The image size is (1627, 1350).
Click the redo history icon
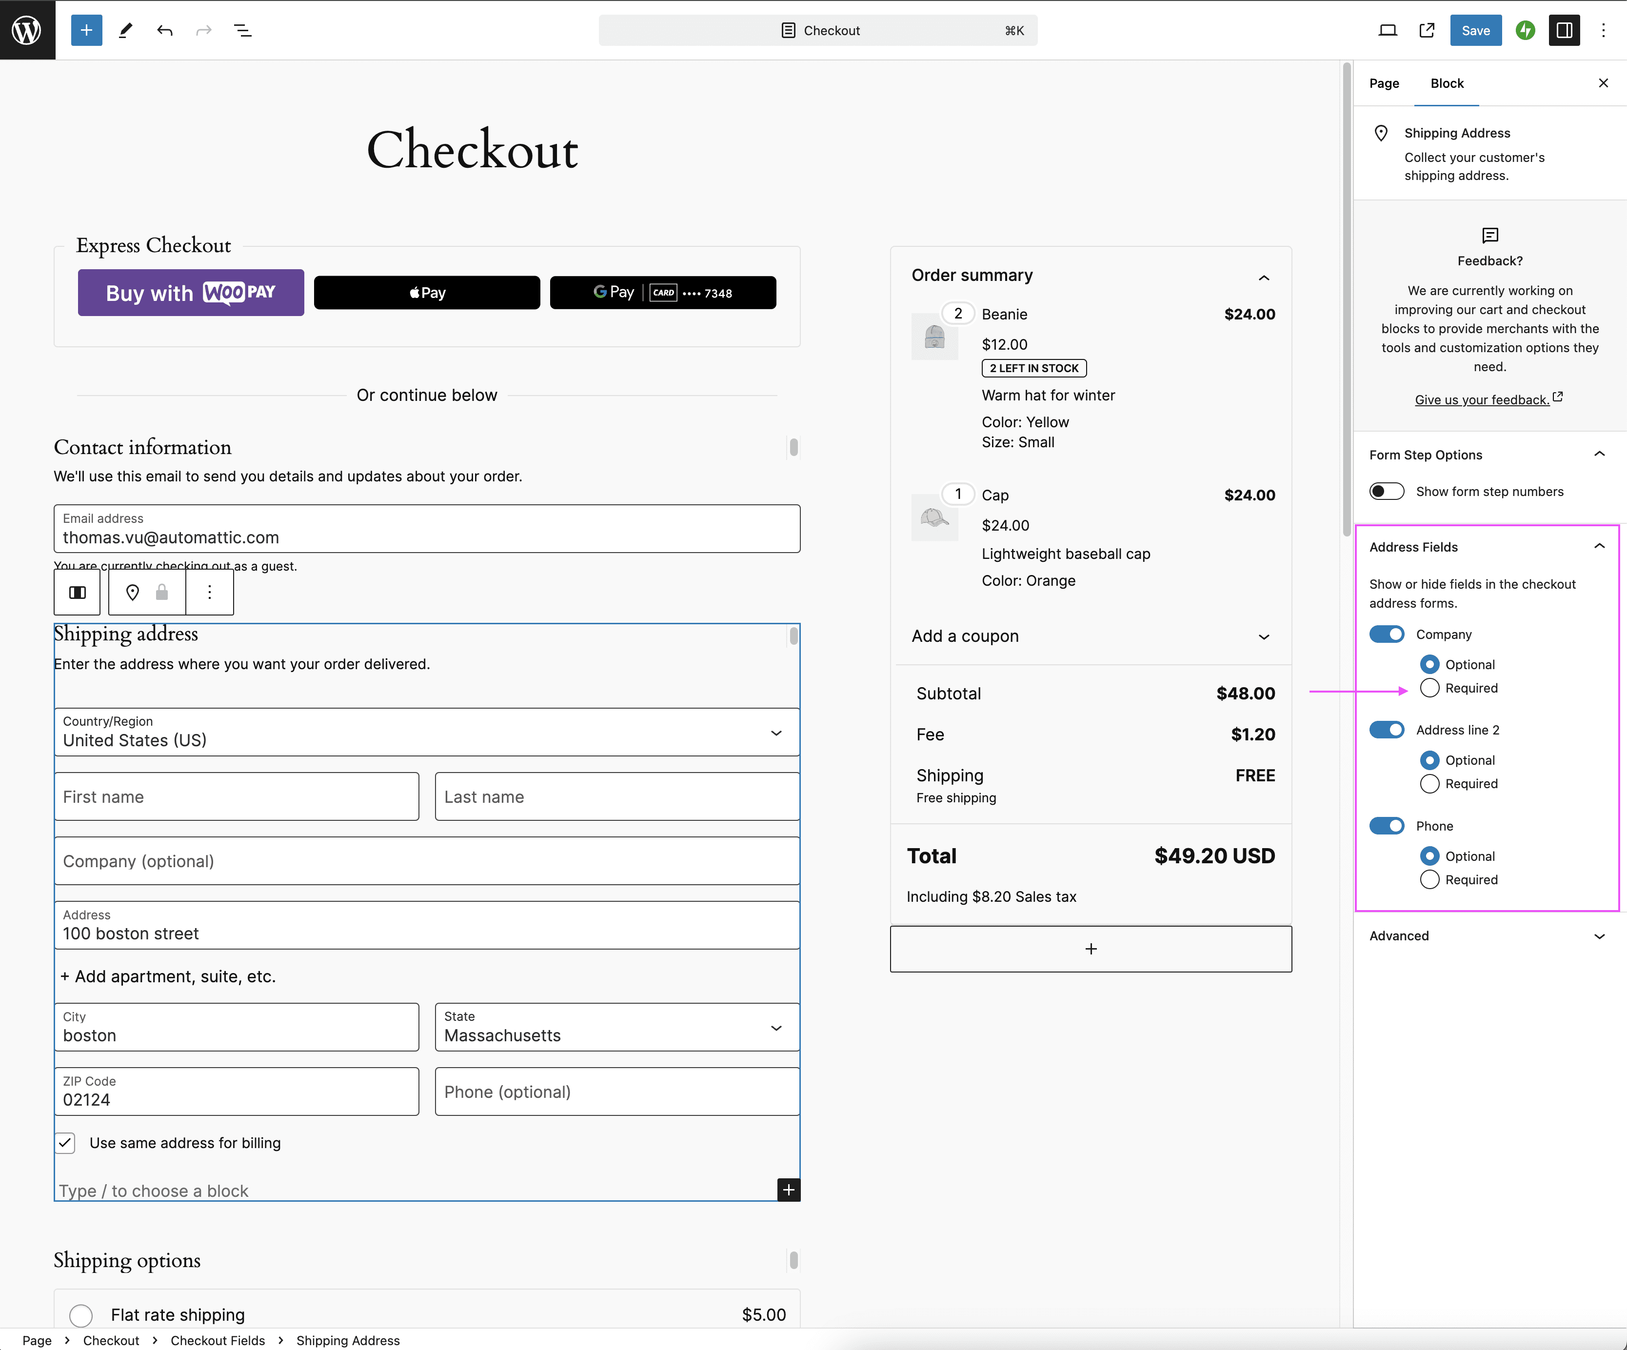point(203,30)
